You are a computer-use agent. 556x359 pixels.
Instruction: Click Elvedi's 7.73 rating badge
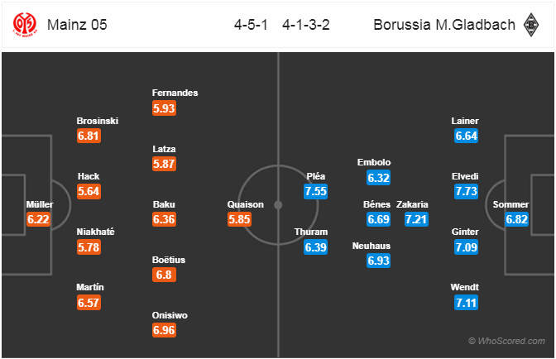467,191
